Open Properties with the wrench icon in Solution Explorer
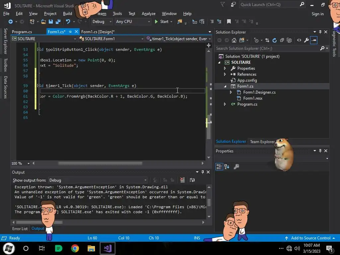Screen dimensions: 340x255 [x=306, y=40]
